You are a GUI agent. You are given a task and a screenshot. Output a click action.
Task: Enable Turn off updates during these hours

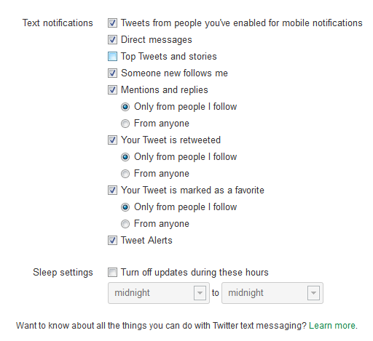click(112, 273)
